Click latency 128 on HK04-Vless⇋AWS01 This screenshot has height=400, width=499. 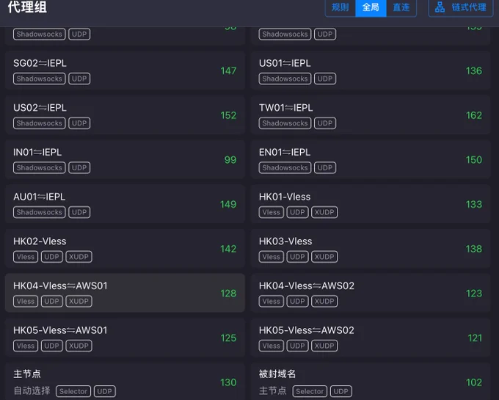pos(228,294)
